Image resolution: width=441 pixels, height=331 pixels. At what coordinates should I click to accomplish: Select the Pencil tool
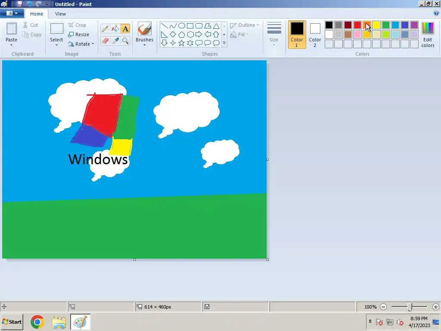pyautogui.click(x=105, y=28)
